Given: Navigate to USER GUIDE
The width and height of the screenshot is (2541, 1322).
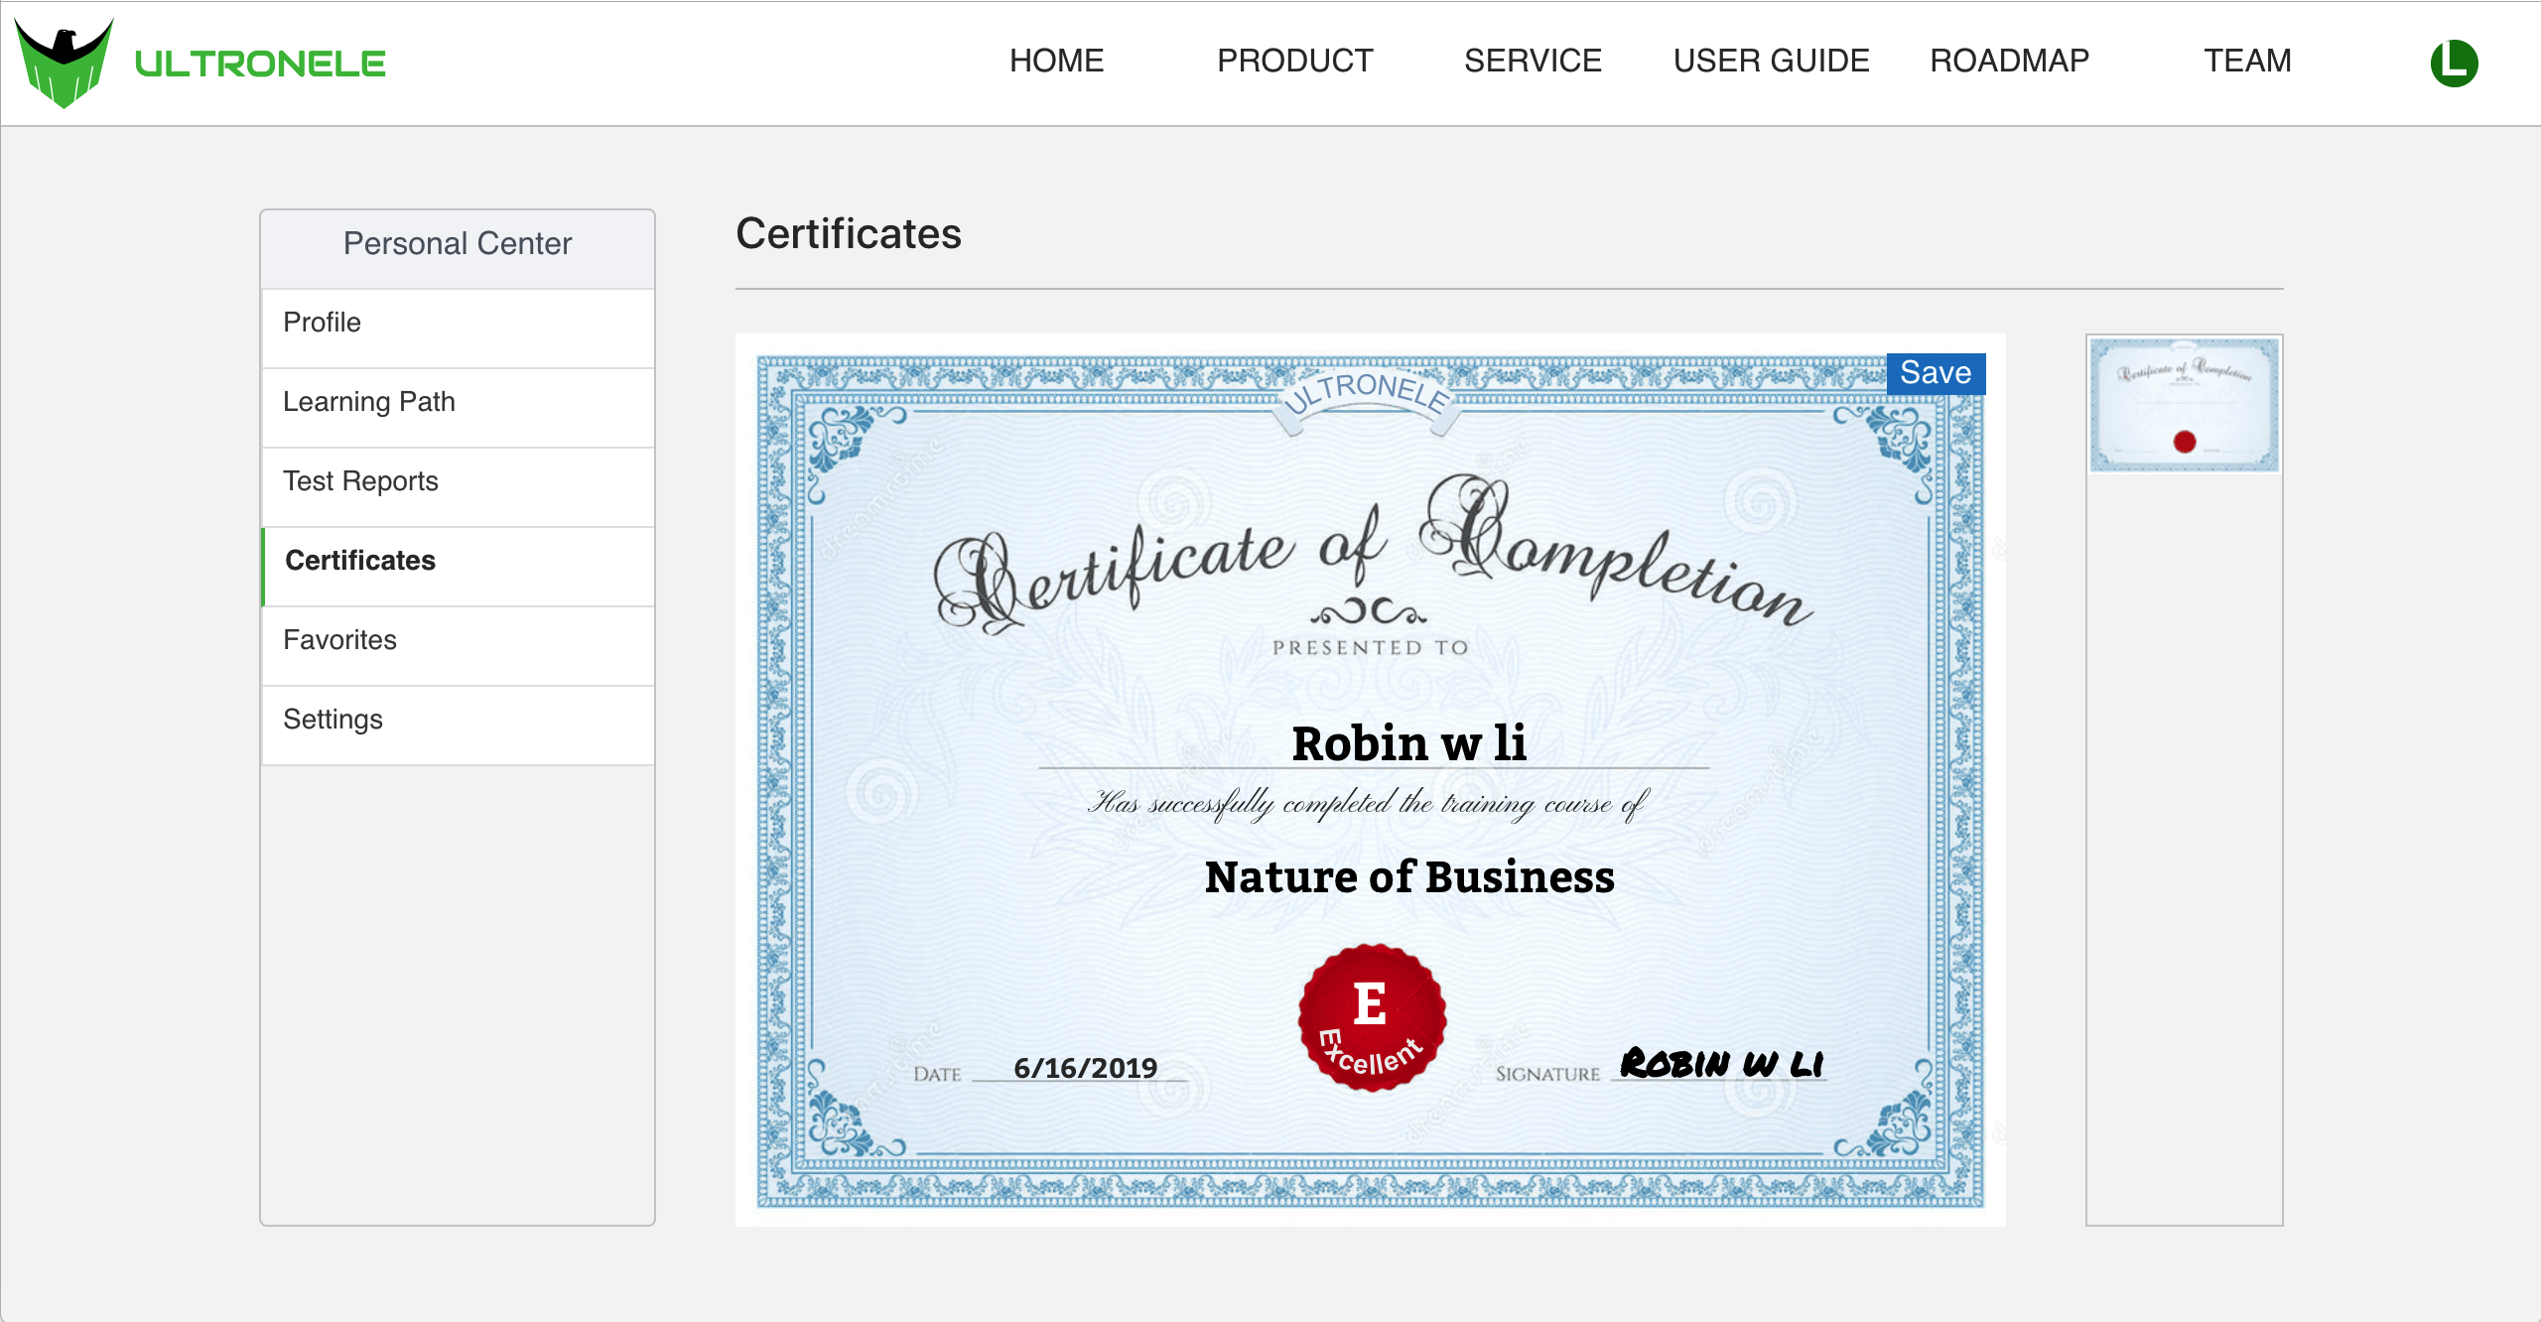Looking at the screenshot, I should point(1771,62).
